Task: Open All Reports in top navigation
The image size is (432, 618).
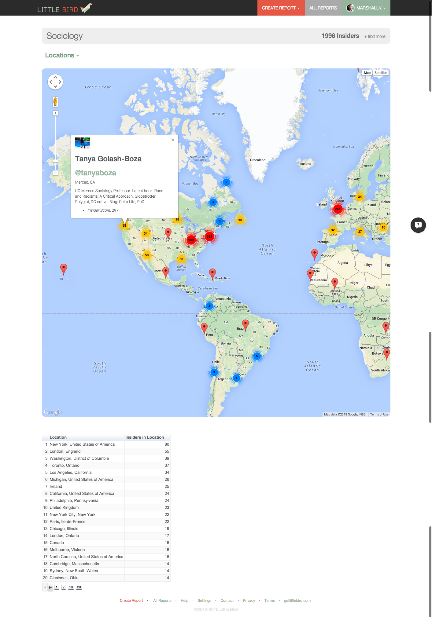Action: coord(323,8)
